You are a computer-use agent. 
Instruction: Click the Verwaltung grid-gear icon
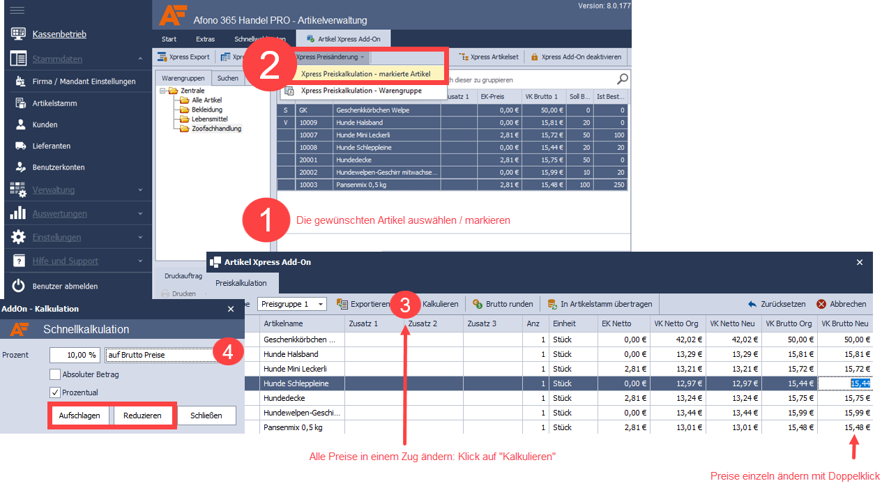click(18, 190)
